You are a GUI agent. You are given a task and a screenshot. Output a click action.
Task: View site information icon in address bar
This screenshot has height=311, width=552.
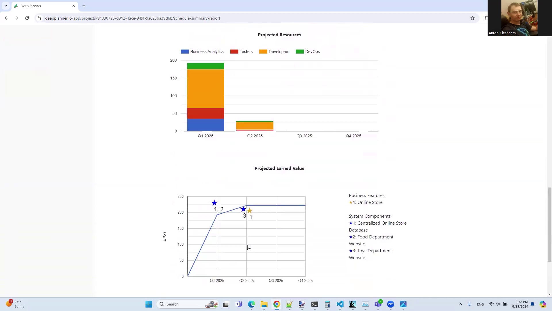pyautogui.click(x=39, y=18)
